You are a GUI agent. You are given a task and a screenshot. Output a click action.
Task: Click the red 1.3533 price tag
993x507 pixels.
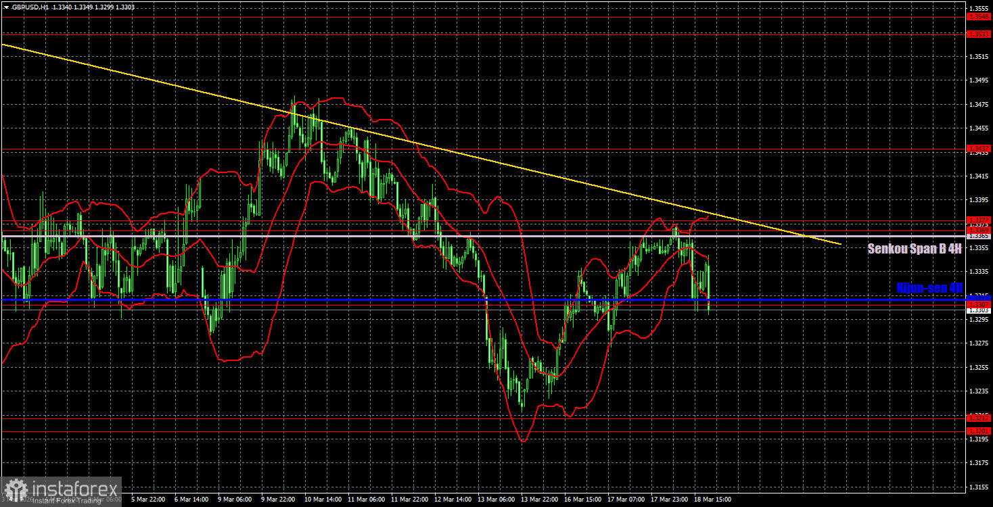click(x=979, y=34)
